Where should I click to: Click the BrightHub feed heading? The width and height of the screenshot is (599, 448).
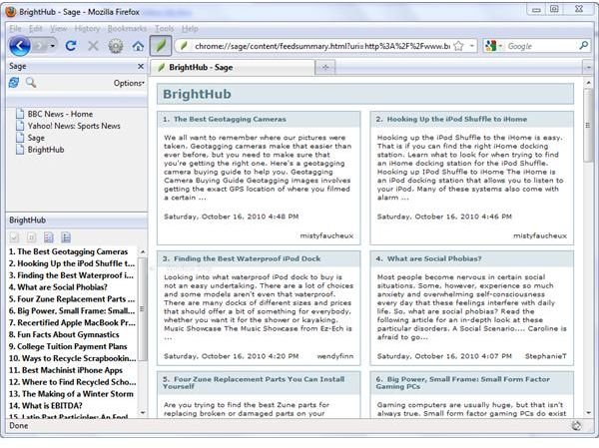coord(197,94)
